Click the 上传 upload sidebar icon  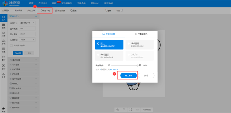[3, 75]
